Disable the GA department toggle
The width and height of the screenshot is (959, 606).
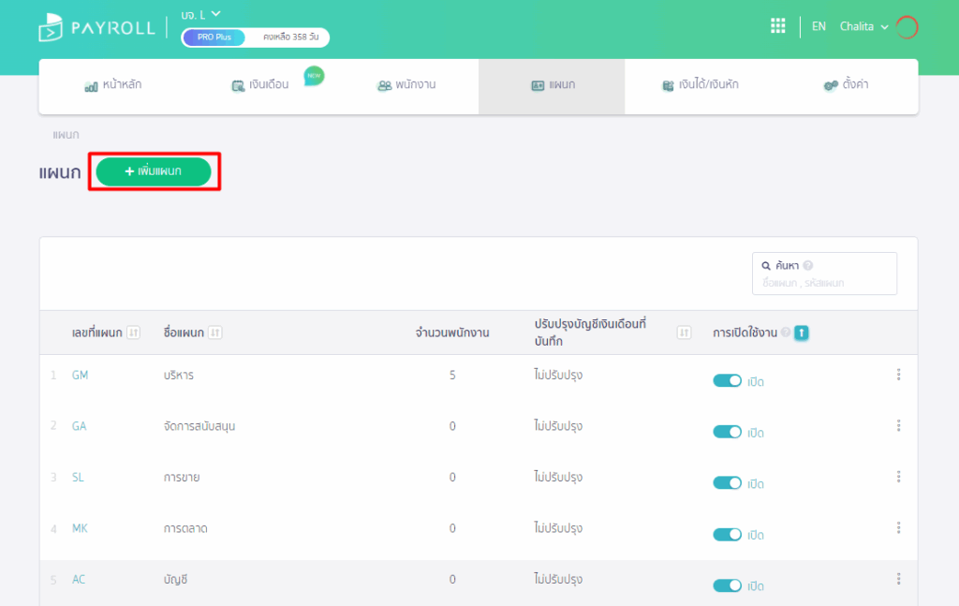pyautogui.click(x=728, y=432)
